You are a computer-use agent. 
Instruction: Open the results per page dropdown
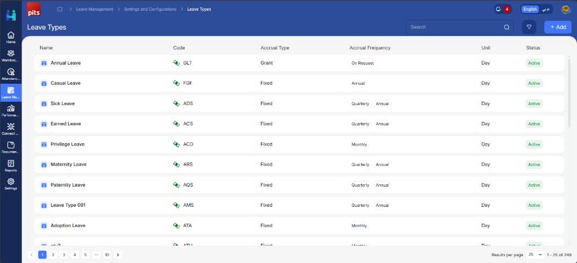tap(535, 255)
